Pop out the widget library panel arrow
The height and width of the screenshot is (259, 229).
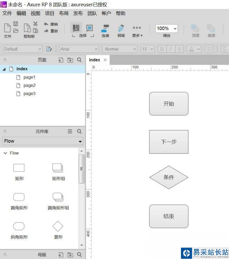(5, 131)
